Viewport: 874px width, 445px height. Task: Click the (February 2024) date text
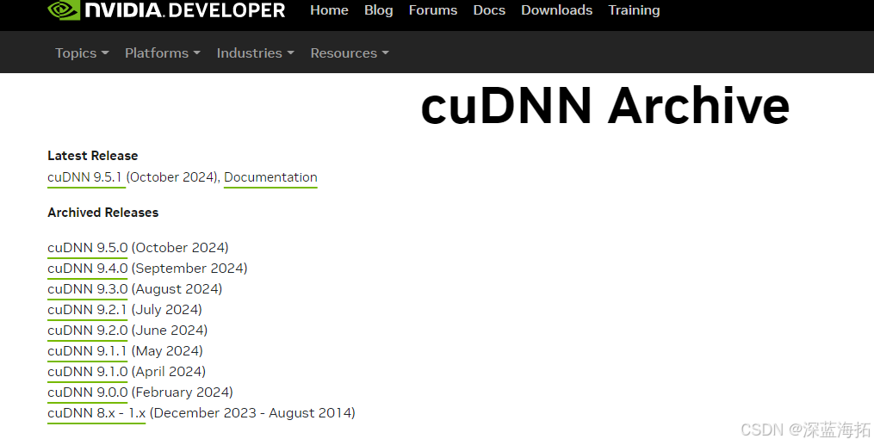(183, 392)
